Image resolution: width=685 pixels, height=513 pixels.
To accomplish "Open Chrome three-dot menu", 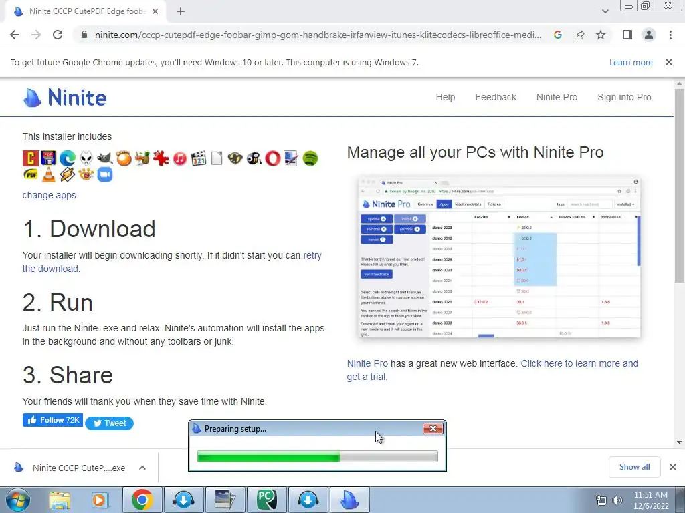I will point(670,35).
